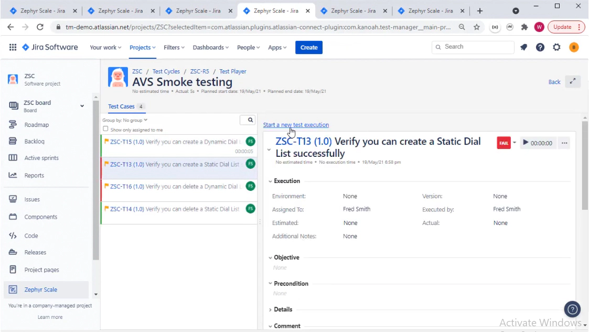Click the search magnifier in test cases panel
Screen dimensions: 589x332
click(250, 120)
